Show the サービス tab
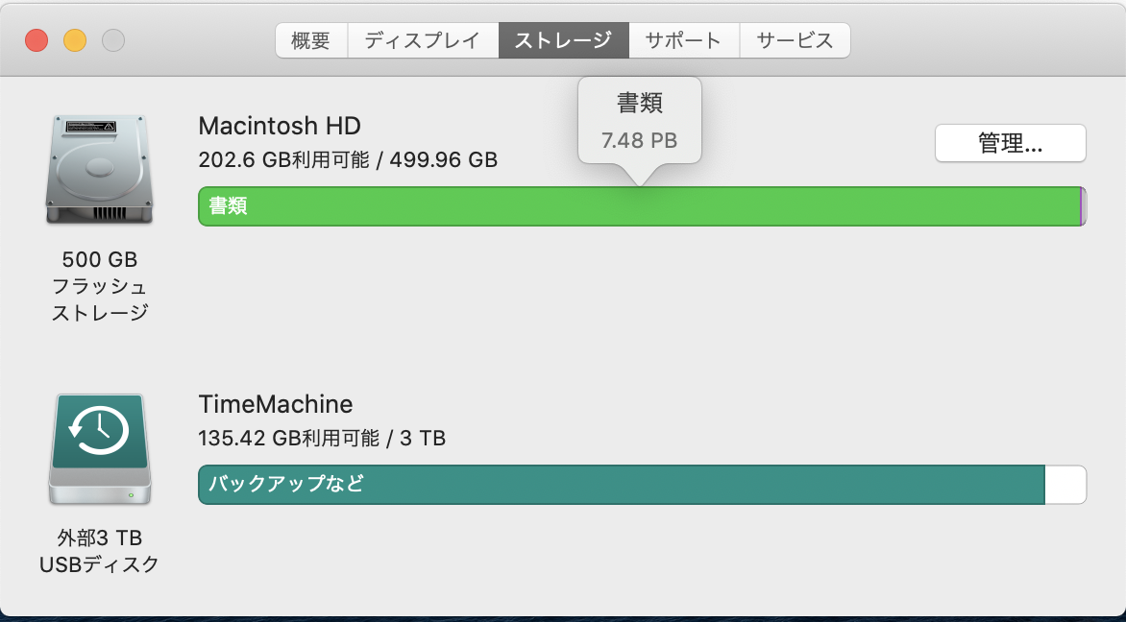The height and width of the screenshot is (622, 1126). (794, 40)
